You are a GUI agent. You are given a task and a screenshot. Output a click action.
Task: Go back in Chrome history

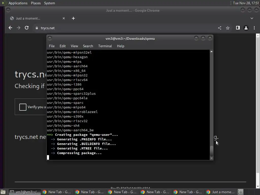pos(10,28)
